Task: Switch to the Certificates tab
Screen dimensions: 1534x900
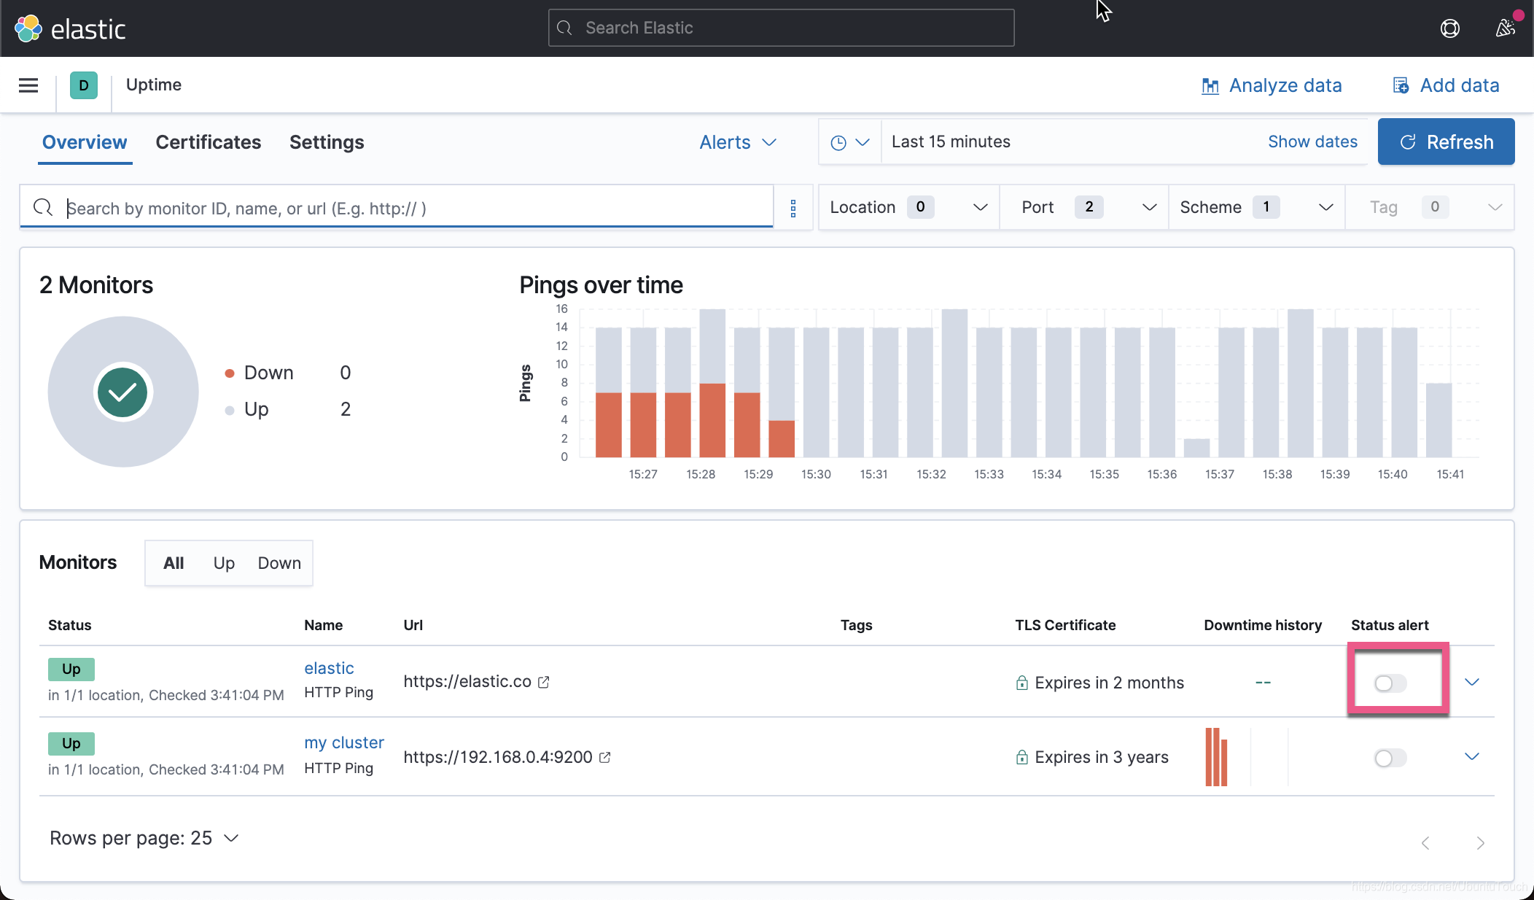Action: [x=208, y=142]
